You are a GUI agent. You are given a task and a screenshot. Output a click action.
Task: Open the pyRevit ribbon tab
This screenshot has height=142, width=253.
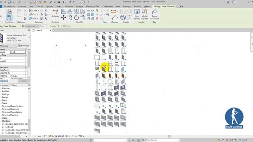147,6
